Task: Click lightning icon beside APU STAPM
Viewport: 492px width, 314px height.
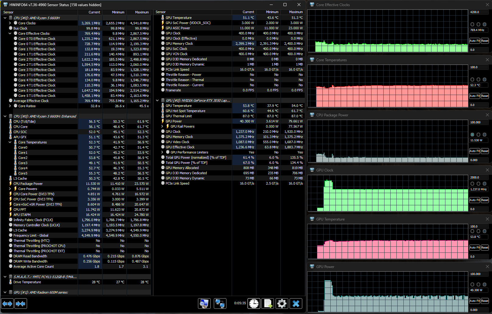Action: [x=11, y=215]
